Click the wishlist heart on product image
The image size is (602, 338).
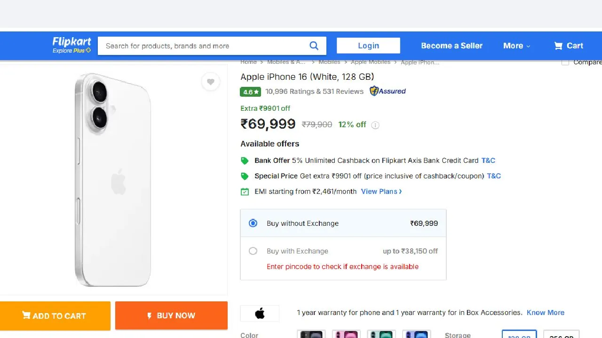coord(211,82)
